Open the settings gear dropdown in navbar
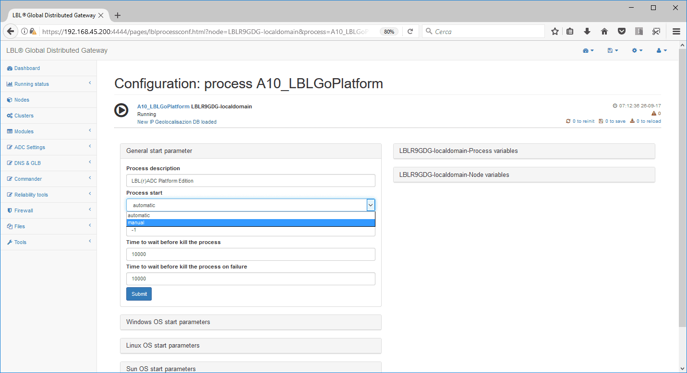Image resolution: width=687 pixels, height=373 pixels. (x=637, y=50)
